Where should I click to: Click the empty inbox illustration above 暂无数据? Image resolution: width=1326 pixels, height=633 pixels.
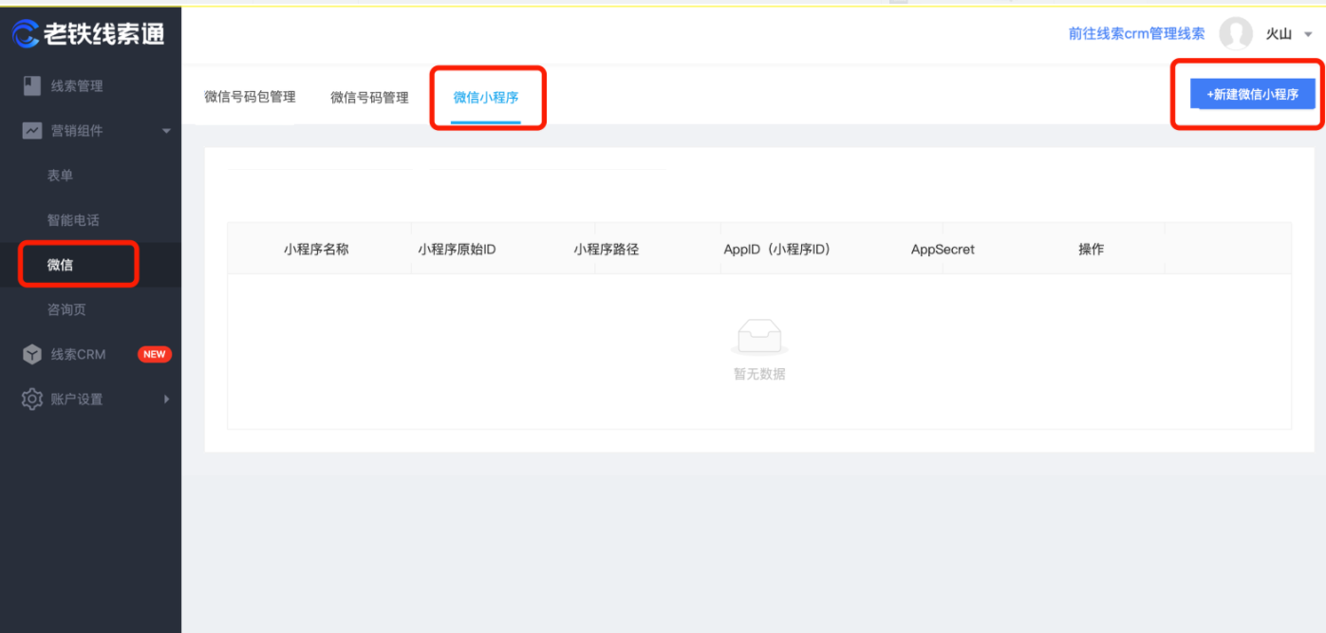click(757, 335)
